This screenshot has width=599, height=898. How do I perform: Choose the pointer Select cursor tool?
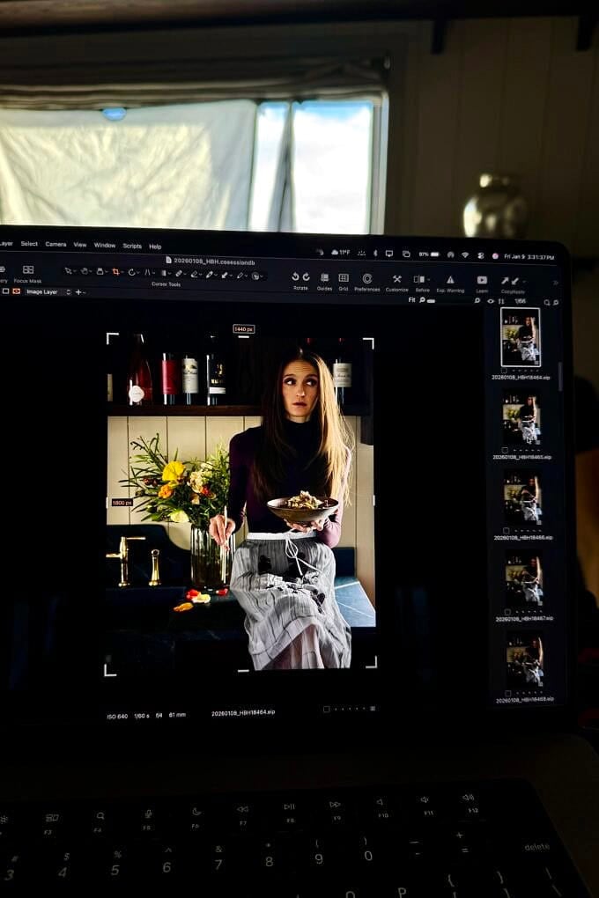[69, 271]
